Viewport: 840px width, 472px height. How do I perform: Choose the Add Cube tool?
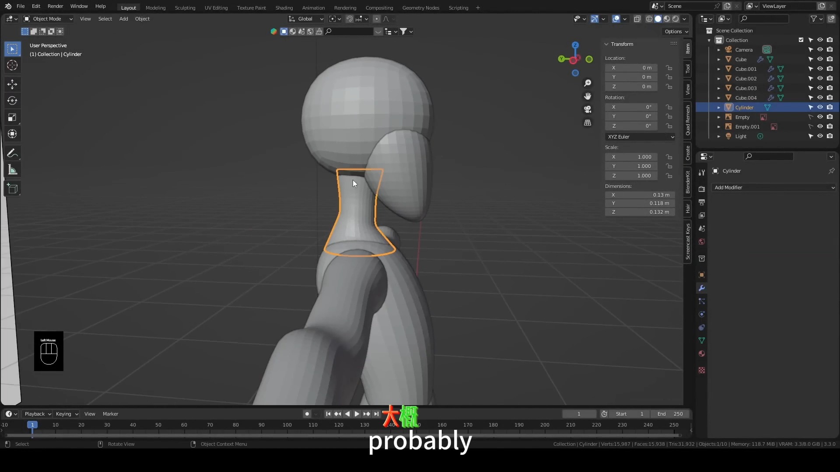[x=12, y=189]
